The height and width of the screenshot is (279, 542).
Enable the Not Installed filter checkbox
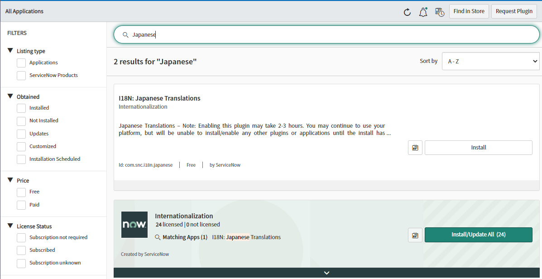(x=21, y=120)
